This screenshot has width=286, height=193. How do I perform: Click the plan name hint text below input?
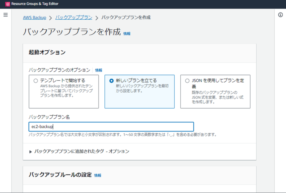tap(123, 135)
